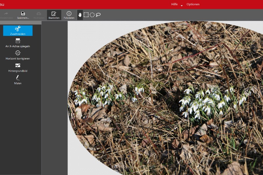Choose the Hintergrundbild option

click(x=18, y=67)
